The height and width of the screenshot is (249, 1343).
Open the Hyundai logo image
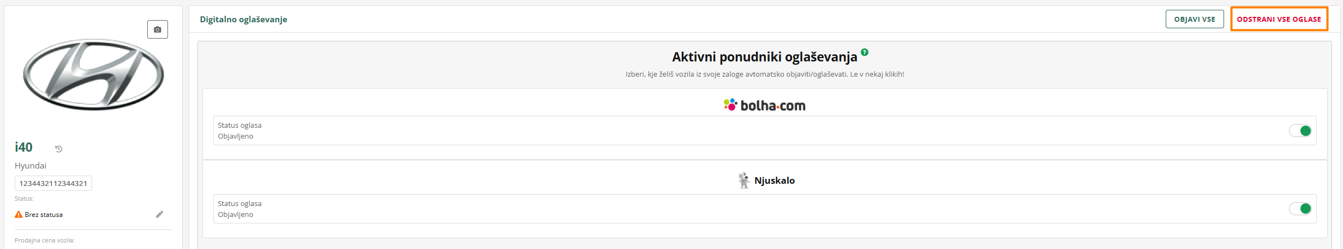pyautogui.click(x=93, y=74)
